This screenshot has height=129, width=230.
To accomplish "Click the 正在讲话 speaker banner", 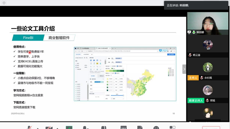I will click(x=196, y=5).
